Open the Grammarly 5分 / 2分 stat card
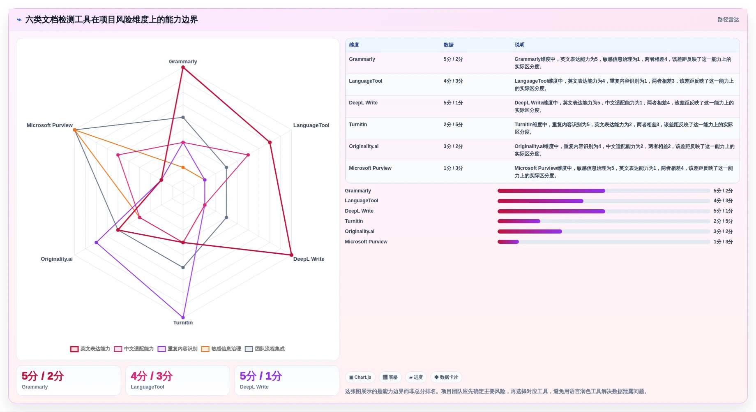The height and width of the screenshot is (412, 756). (x=69, y=380)
